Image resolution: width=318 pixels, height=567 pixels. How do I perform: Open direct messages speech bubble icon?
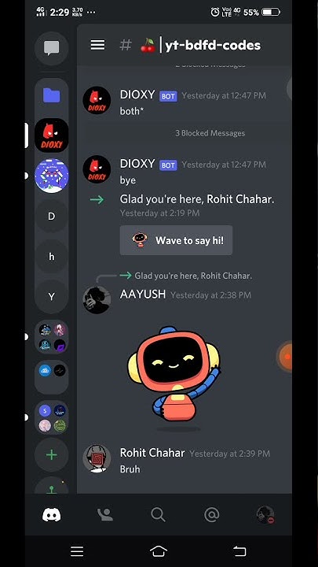pos(52,48)
